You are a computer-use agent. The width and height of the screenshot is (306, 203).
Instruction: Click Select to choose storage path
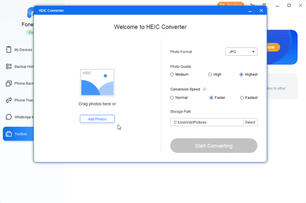(250, 122)
